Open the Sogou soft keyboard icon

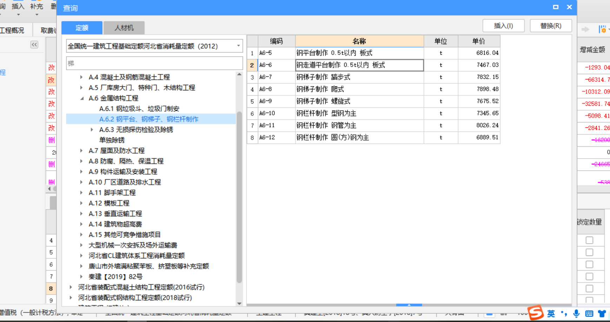click(589, 314)
